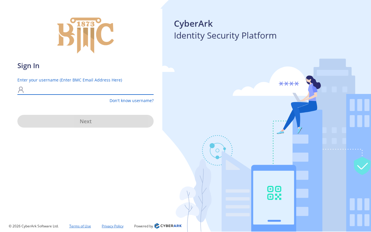Screen dimensions: 371x232
Task: Click the Identity Security Platform subtitle
Action: pyautogui.click(x=225, y=35)
